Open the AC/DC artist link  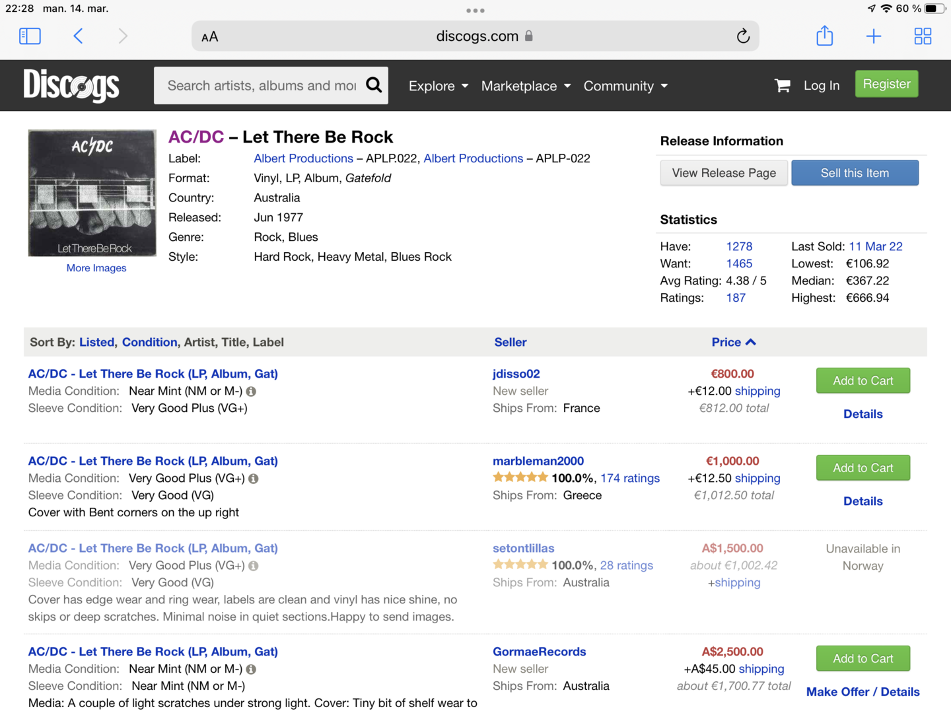(196, 137)
